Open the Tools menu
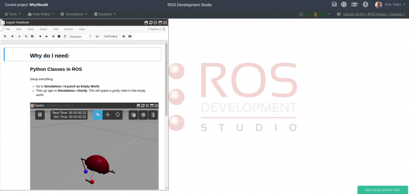 click(13, 14)
